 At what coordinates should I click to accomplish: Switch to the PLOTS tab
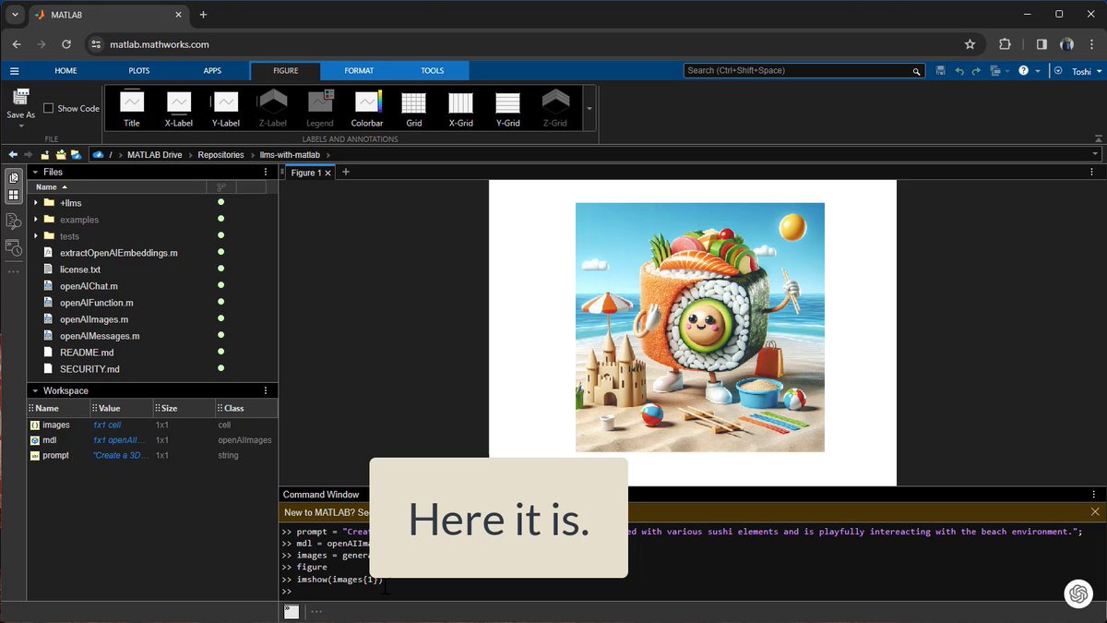[x=139, y=71]
